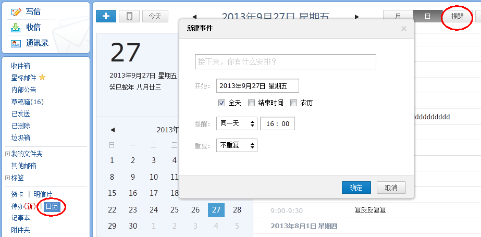481x237 pixels.
Task: Click the mobile phone icon button
Action: [129, 16]
